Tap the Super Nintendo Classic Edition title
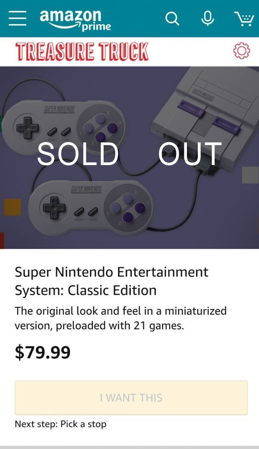The image size is (259, 449). point(111,281)
